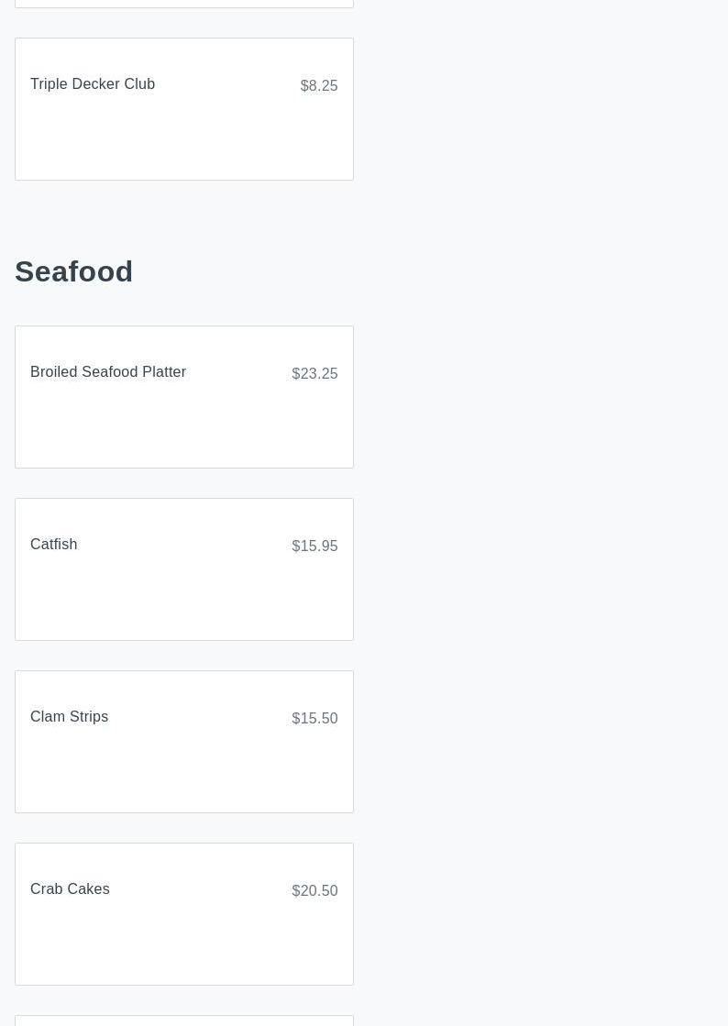Open the Clam Strips item

[x=70, y=717]
